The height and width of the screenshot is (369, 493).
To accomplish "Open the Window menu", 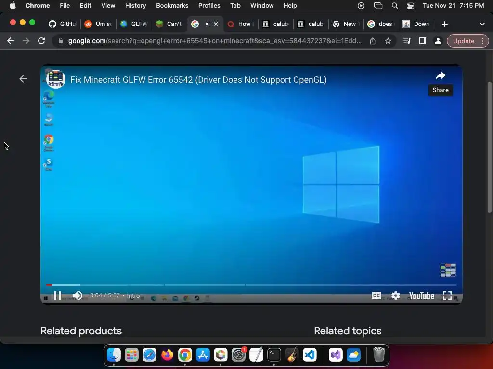I will [x=262, y=6].
